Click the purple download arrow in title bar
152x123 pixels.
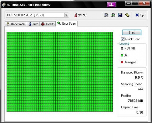111,5
